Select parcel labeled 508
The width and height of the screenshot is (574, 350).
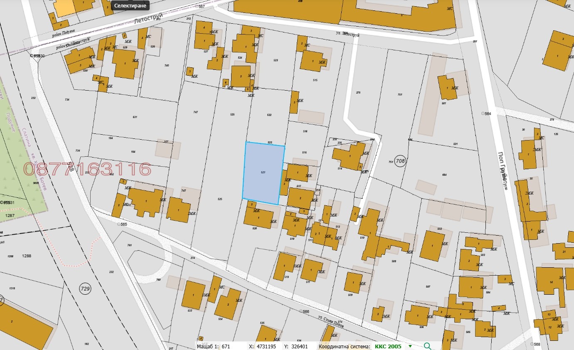(394, 261)
